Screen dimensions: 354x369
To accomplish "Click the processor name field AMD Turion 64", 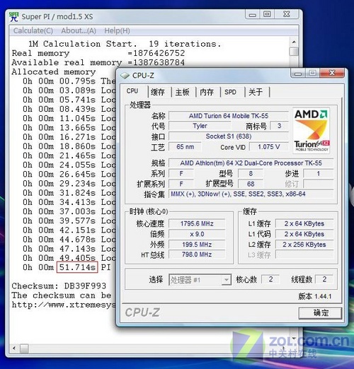I will [x=229, y=116].
